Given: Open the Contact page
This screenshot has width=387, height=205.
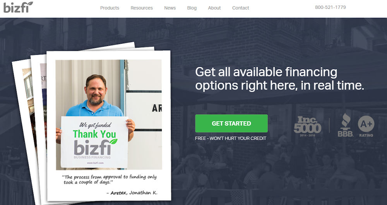Looking at the screenshot, I should click(240, 8).
